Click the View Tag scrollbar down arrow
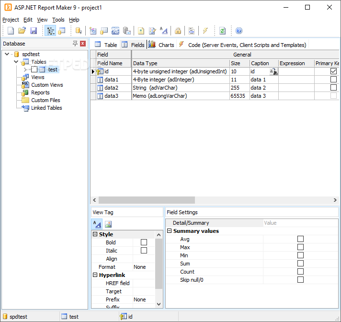This screenshot has width=341, height=322. [x=159, y=304]
